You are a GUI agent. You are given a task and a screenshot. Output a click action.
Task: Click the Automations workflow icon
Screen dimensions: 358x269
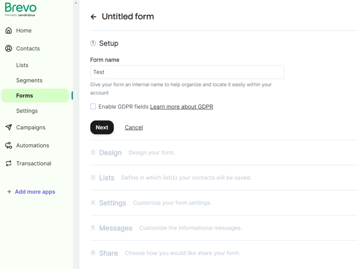(x=9, y=146)
